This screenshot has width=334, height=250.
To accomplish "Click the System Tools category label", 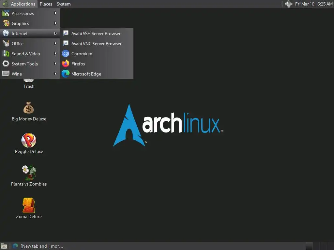I will pos(25,64).
